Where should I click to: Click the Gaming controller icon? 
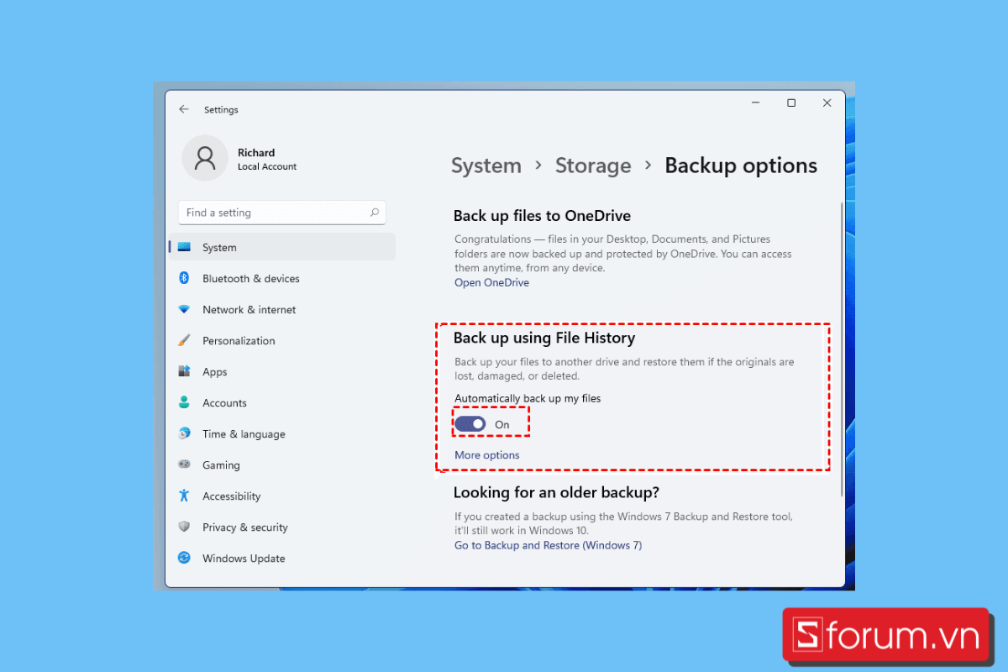pos(184,465)
